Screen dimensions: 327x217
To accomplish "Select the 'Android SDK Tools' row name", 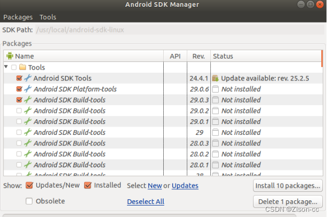I will tap(63, 78).
